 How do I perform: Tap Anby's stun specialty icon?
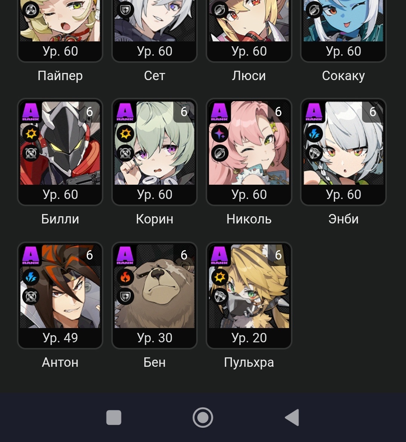[314, 153]
